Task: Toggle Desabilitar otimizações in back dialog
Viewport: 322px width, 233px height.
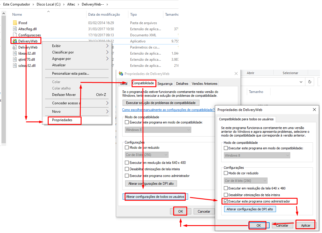Action: pyautogui.click(x=127, y=169)
